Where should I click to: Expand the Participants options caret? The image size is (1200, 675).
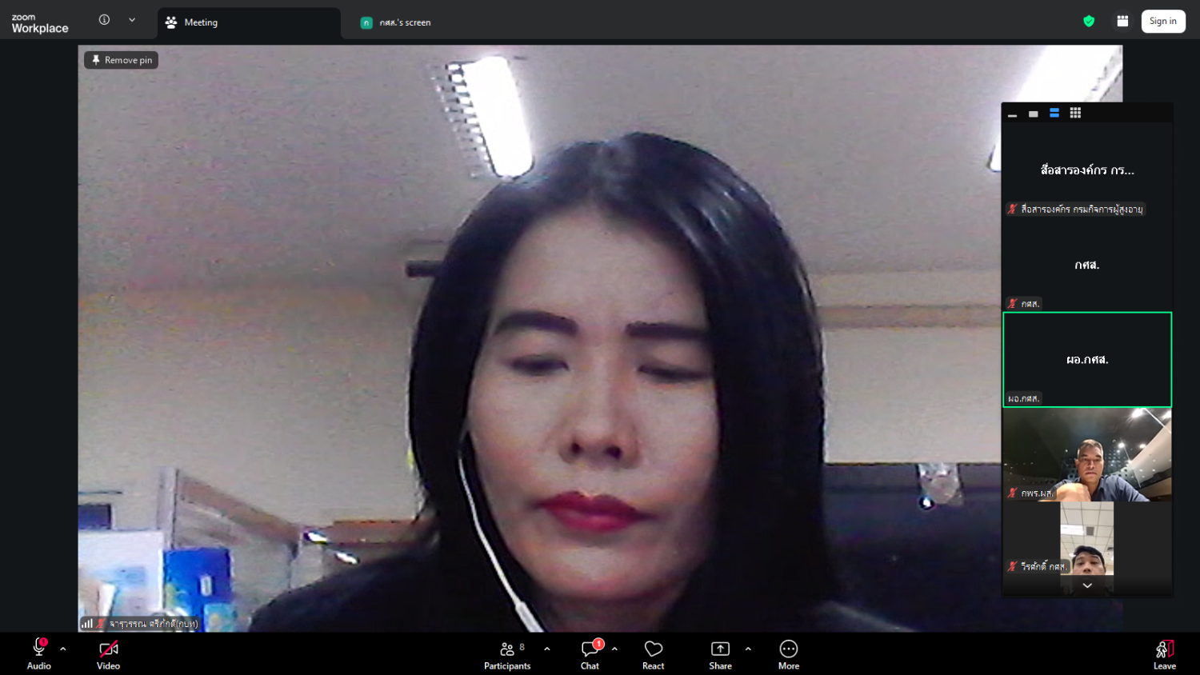click(x=547, y=649)
